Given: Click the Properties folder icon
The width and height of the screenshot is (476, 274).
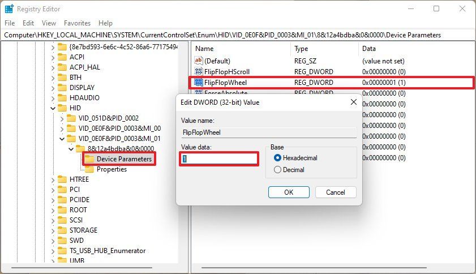Looking at the screenshot, I should click(x=89, y=169).
